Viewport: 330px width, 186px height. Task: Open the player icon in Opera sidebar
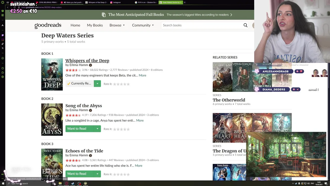tap(3, 58)
